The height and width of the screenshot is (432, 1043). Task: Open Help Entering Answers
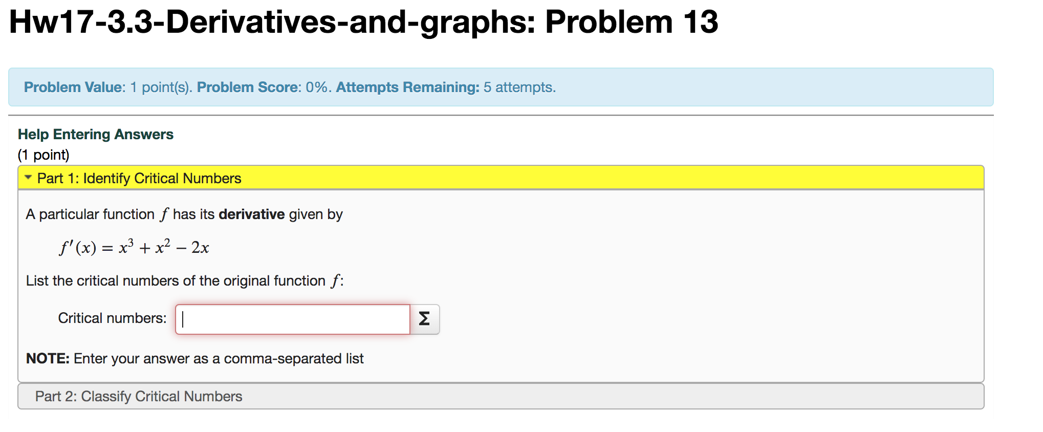(95, 134)
